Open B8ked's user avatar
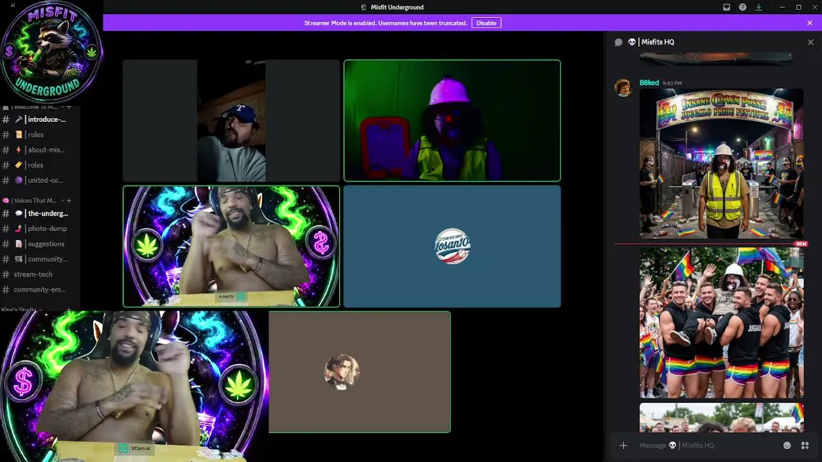 point(623,87)
